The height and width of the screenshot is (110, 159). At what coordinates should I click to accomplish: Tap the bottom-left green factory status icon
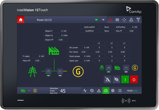(x=23, y=91)
